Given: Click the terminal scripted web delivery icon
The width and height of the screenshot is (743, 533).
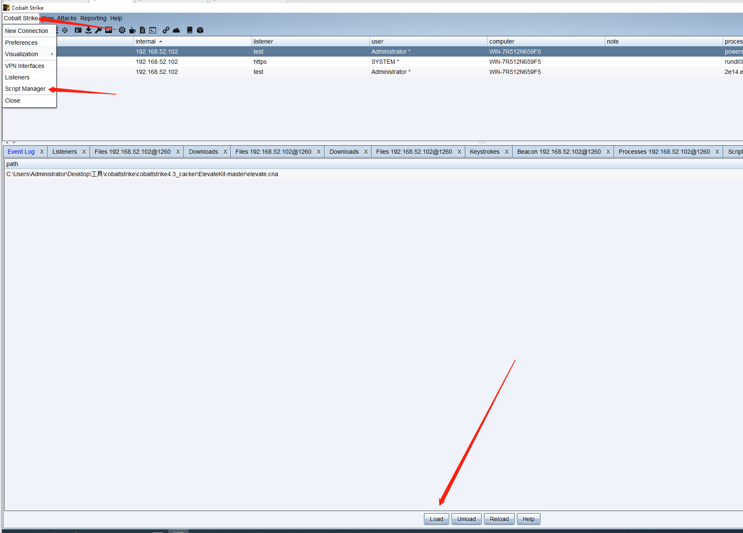Looking at the screenshot, I should (153, 30).
